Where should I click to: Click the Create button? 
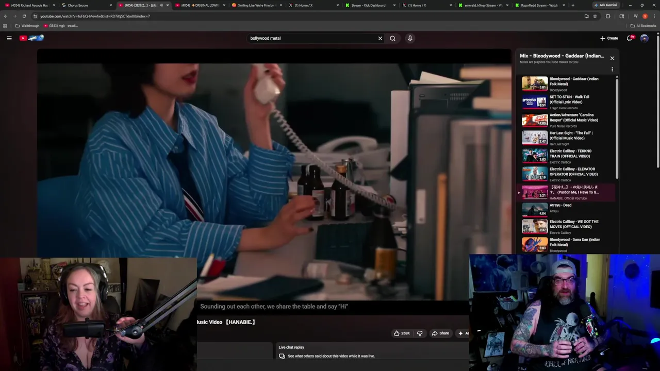point(609,38)
